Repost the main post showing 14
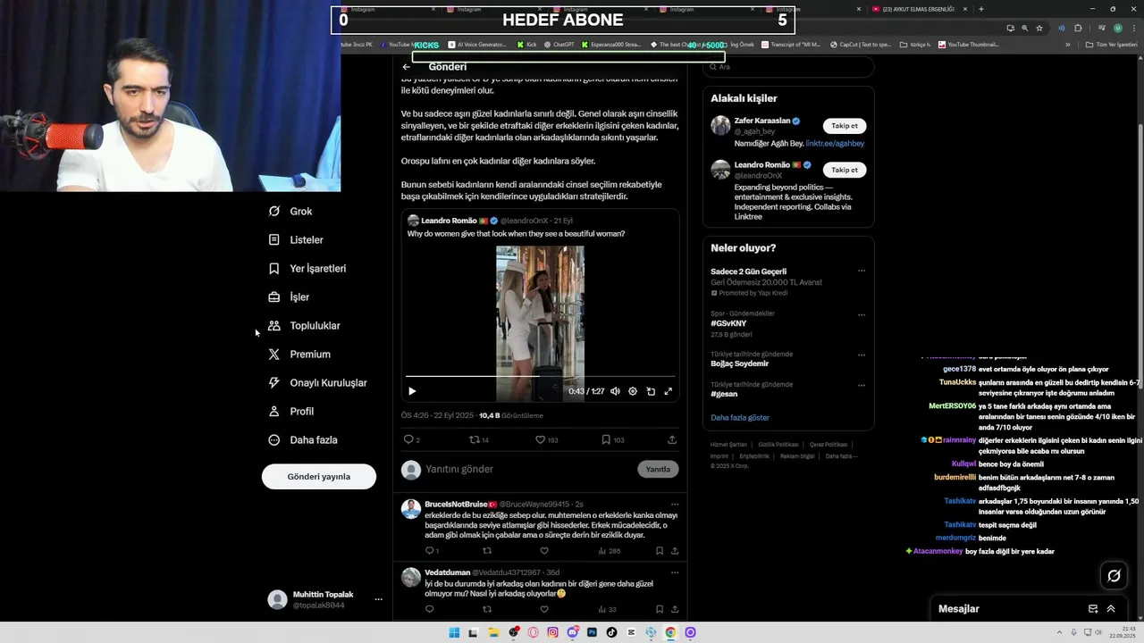Viewport: 1144px width, 643px height. pos(479,439)
